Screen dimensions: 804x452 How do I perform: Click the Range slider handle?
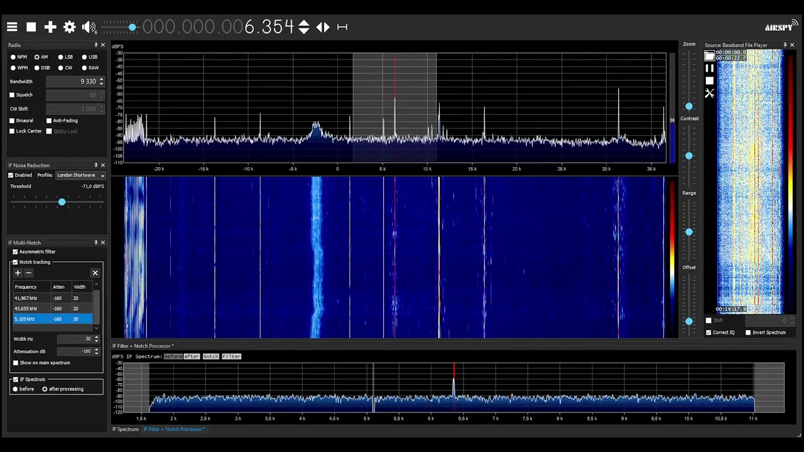click(x=689, y=232)
